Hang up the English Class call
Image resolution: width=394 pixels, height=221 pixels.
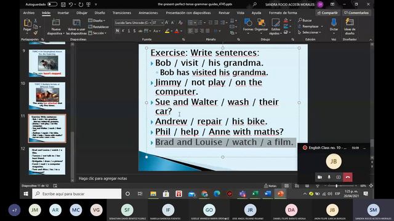(348, 177)
